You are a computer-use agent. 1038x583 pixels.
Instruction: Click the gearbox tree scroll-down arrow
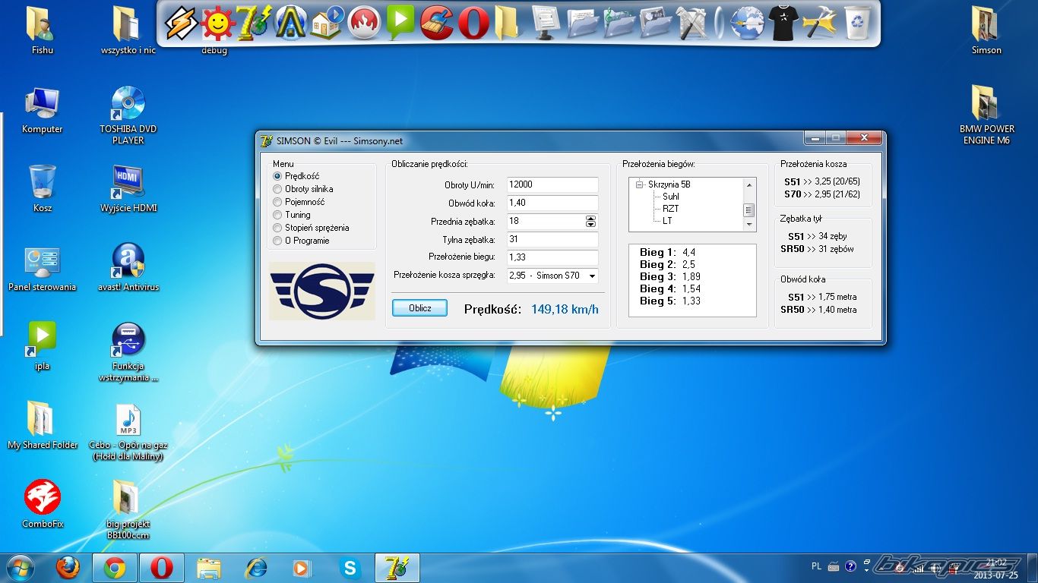tap(748, 225)
